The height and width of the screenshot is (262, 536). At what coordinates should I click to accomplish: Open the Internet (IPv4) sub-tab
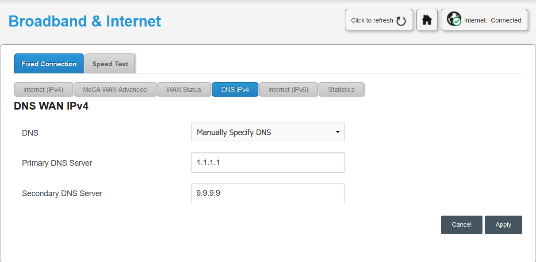pyautogui.click(x=43, y=89)
